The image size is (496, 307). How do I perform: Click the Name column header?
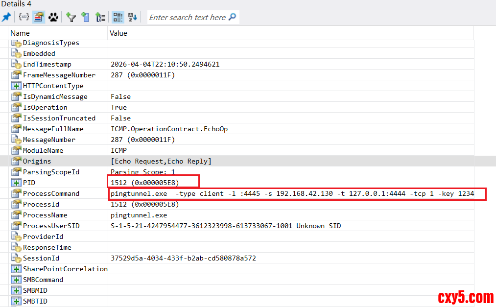point(20,33)
